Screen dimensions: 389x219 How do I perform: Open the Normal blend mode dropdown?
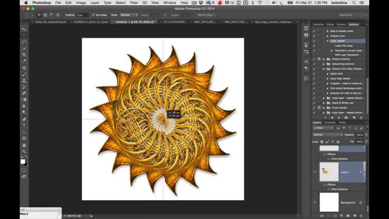pyautogui.click(x=328, y=134)
